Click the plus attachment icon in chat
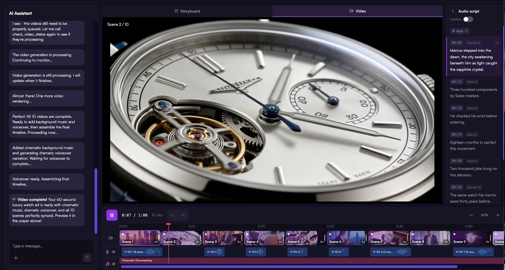Screen dimensions: 505x270 pyautogui.click(x=16, y=258)
